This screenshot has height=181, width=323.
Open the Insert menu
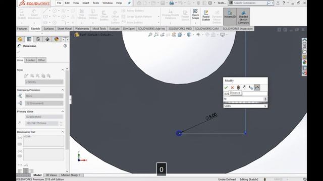pyautogui.click(x=86, y=3)
